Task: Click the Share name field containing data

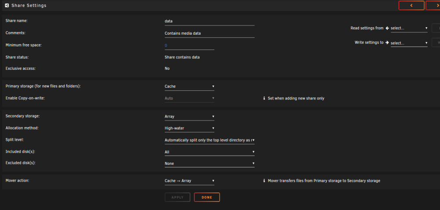Action: coord(209,21)
